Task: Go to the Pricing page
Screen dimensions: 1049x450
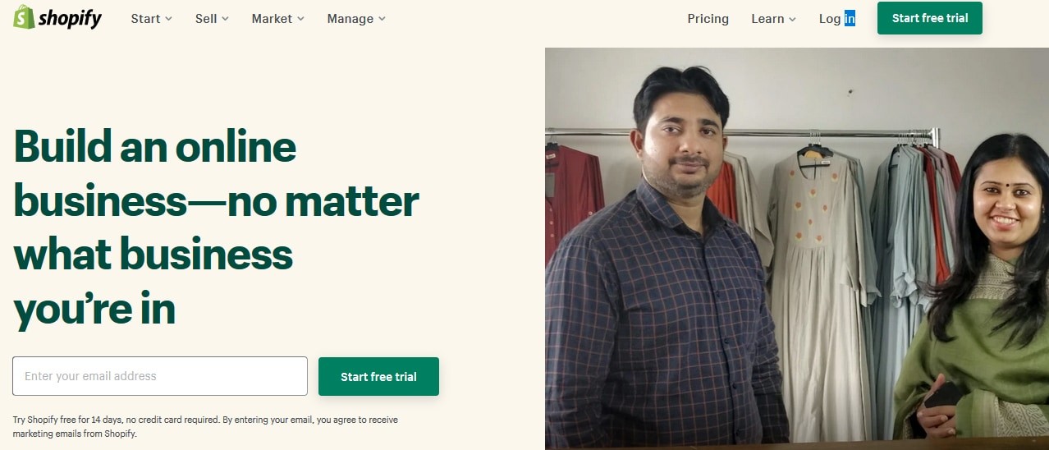Action: [x=708, y=18]
